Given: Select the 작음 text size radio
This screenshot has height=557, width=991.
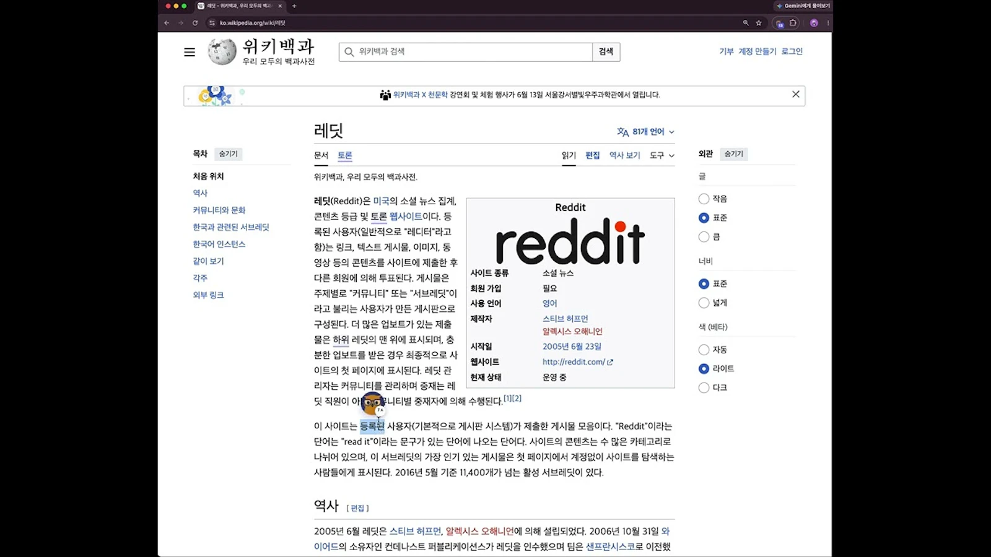Looking at the screenshot, I should (704, 199).
